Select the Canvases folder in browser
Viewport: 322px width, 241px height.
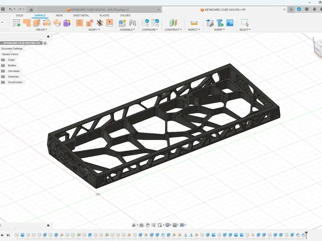click(x=14, y=71)
